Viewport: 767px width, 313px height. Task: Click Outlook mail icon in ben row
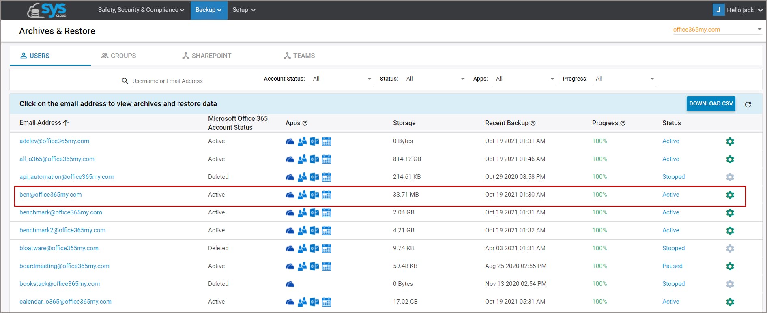(x=314, y=195)
